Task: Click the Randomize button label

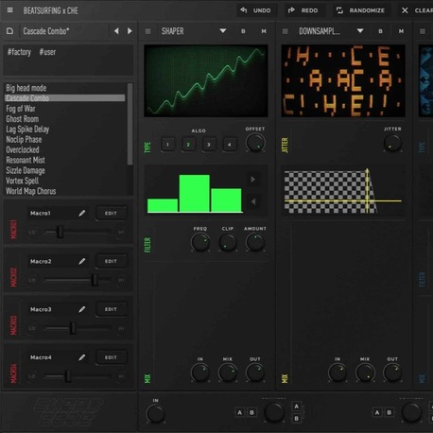Action: pyautogui.click(x=367, y=10)
